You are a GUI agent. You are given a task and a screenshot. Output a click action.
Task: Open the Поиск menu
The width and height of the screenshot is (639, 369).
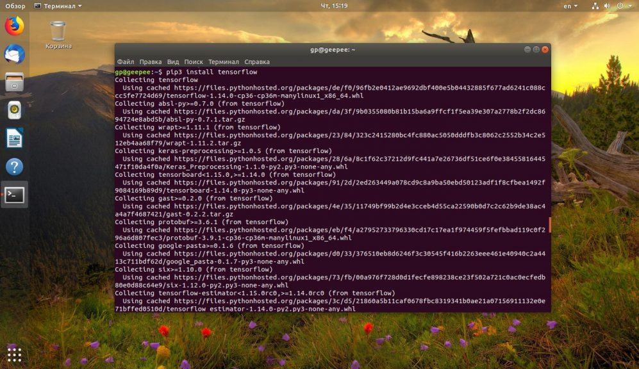194,62
